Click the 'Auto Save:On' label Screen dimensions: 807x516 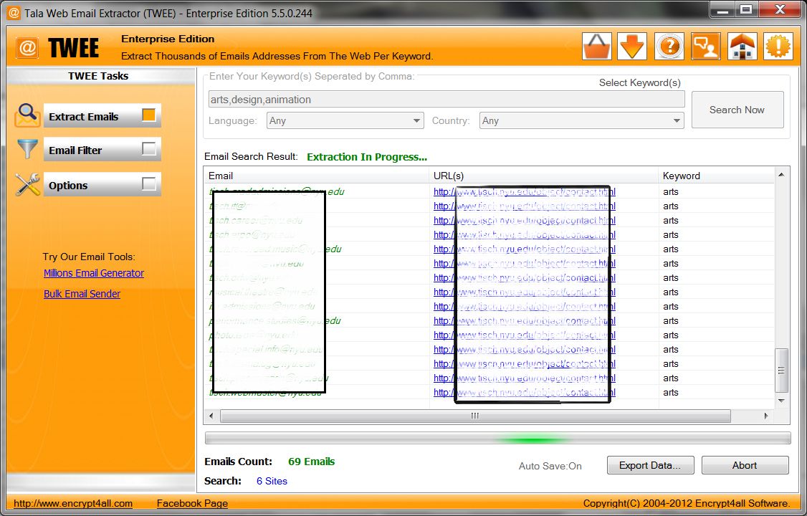point(550,466)
